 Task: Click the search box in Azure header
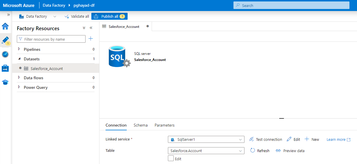291,6
